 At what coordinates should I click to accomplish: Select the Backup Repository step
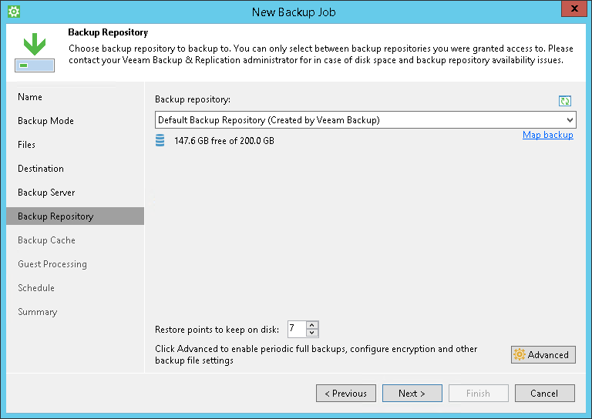75,216
